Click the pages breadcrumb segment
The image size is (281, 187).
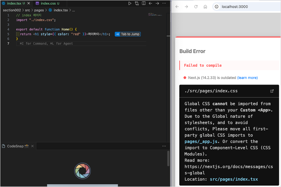tap(39, 10)
